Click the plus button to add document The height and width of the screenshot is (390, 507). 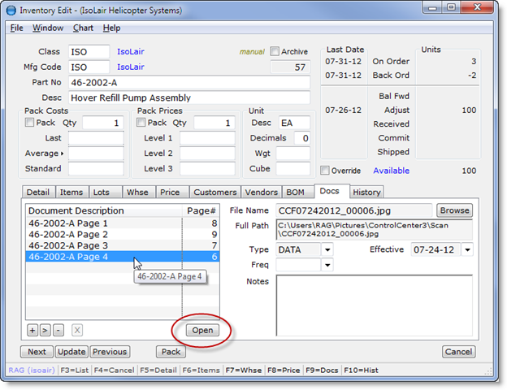click(x=32, y=331)
